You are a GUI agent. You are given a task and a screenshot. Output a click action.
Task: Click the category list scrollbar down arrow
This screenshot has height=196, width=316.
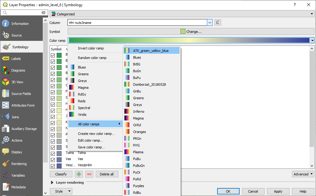[x=312, y=166]
